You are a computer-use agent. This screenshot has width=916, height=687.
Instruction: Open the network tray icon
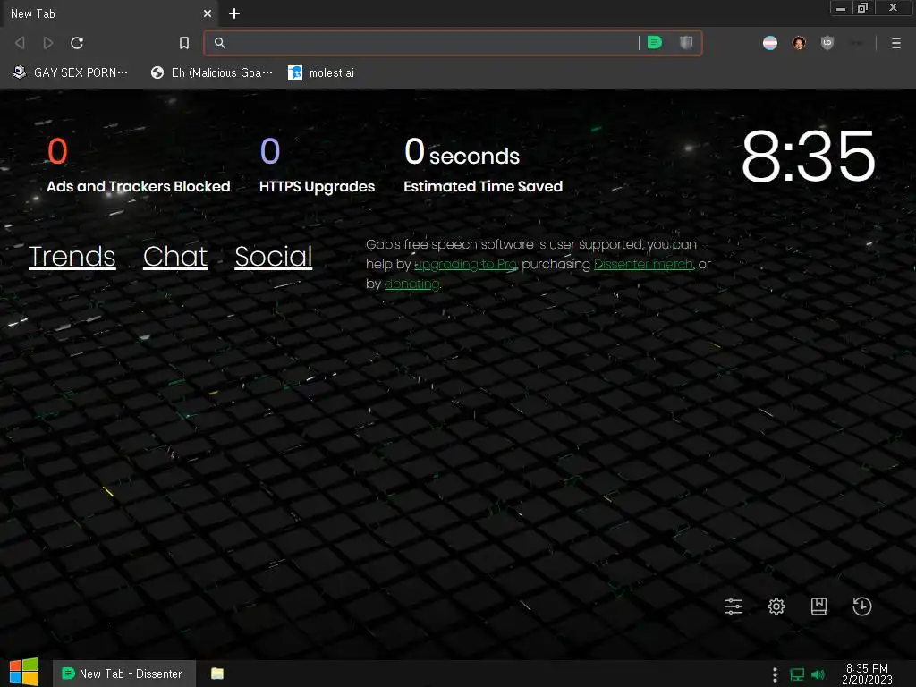click(797, 674)
